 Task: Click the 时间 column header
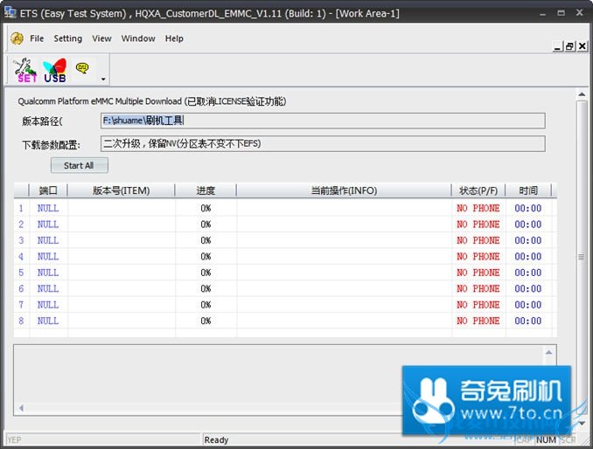[x=528, y=190]
